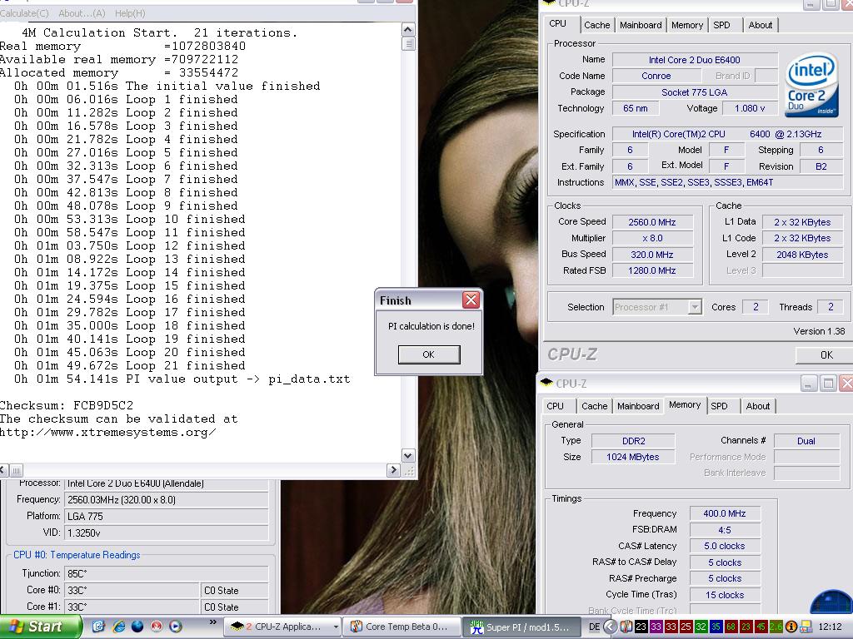Viewport: 853px width, 639px height.
Task: Launch Internet Explorer from quick launch
Action: pyautogui.click(x=118, y=627)
